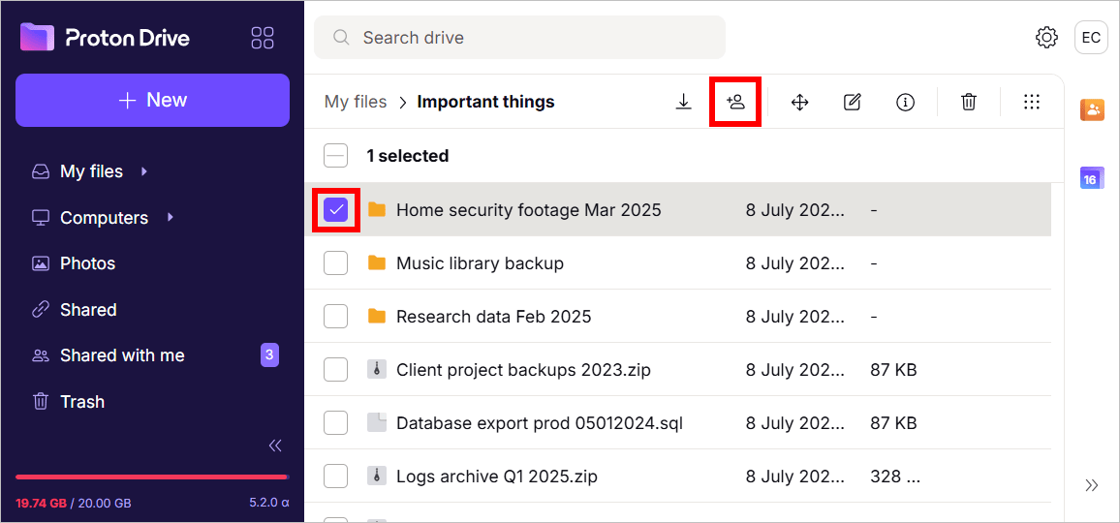The image size is (1120, 523).
Task: Click the Rename pencil icon
Action: (x=853, y=102)
